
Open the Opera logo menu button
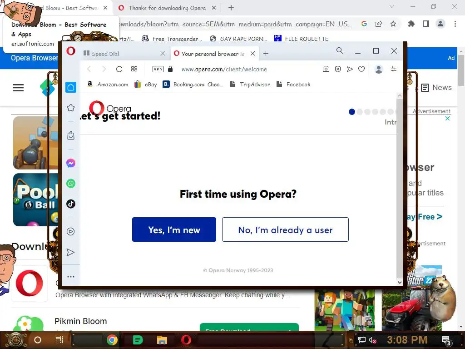tap(70, 51)
